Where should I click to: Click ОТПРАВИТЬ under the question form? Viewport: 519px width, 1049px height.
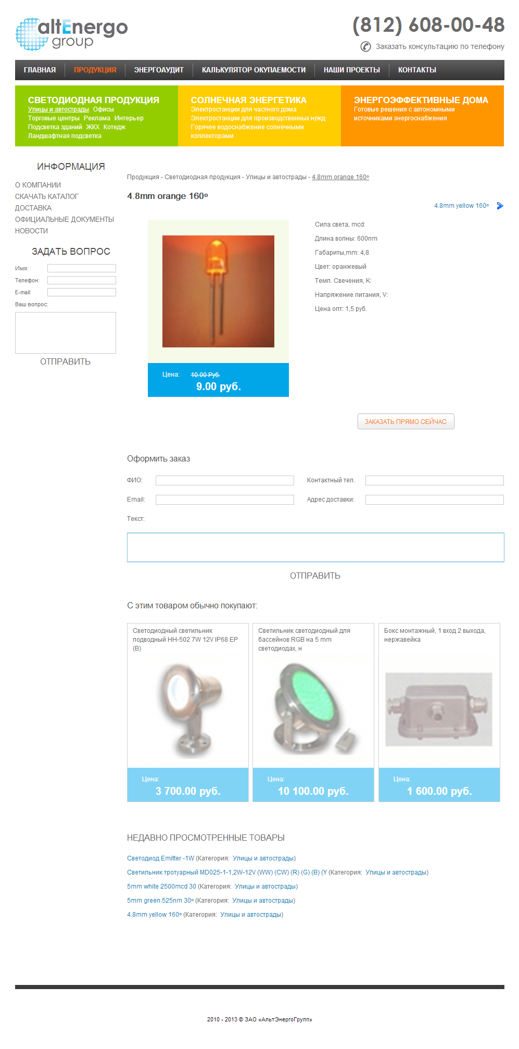[x=66, y=361]
